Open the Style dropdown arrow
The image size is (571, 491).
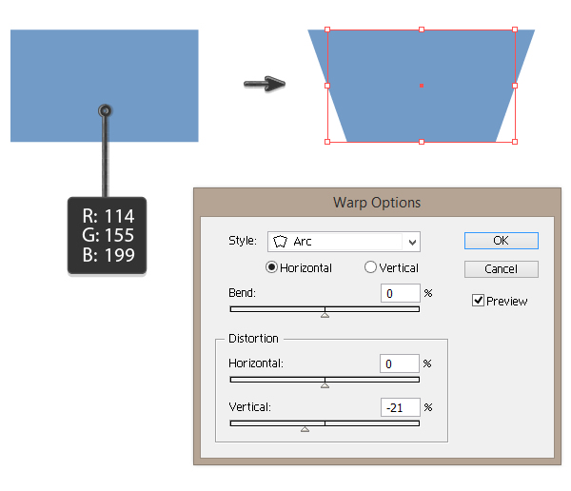tap(411, 242)
